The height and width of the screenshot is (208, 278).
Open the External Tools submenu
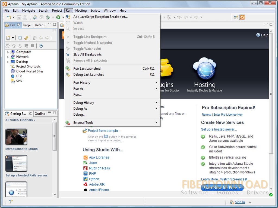(112, 123)
